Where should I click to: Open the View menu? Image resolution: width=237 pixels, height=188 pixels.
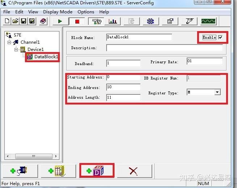pyautogui.click(x=33, y=12)
